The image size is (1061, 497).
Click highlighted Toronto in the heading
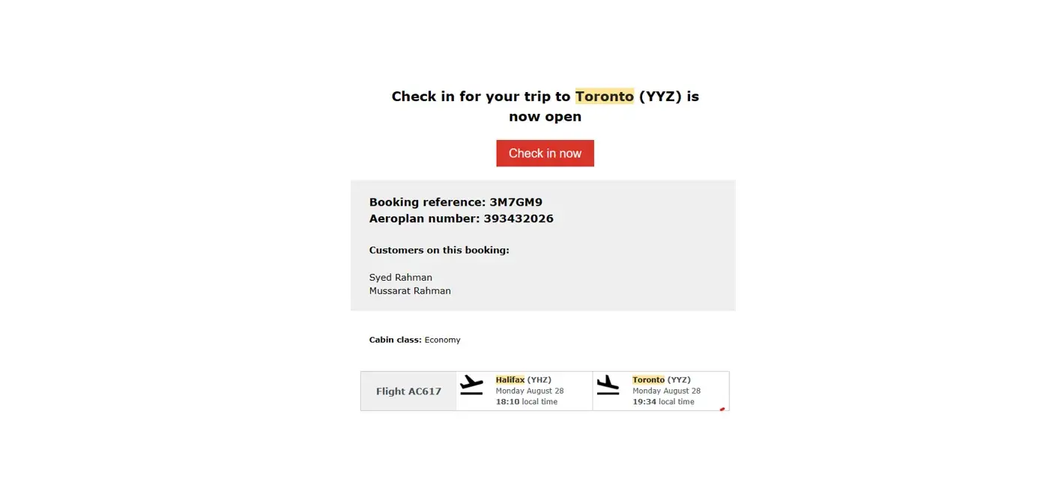[604, 97]
